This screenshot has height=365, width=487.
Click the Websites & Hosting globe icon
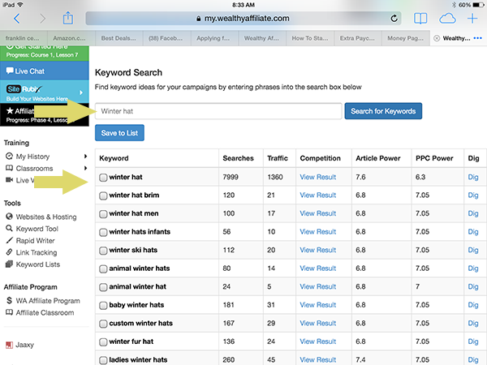[x=9, y=217]
